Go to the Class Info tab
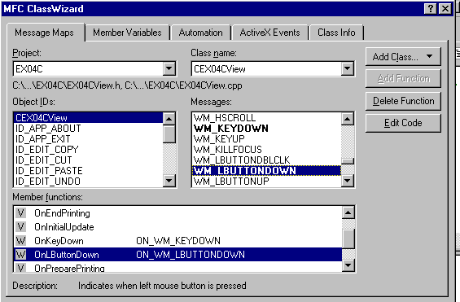The image size is (460, 302). [336, 33]
